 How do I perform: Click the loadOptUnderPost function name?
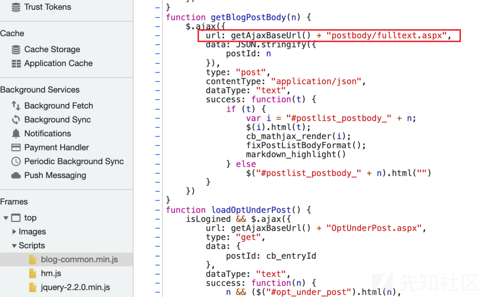coord(251,210)
